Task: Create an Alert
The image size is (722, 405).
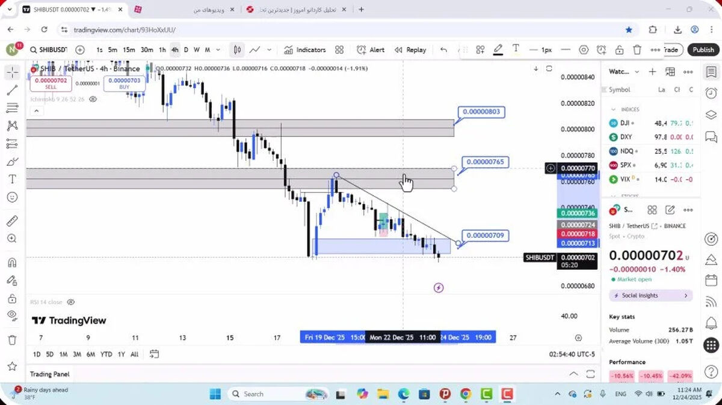Action: 371,50
